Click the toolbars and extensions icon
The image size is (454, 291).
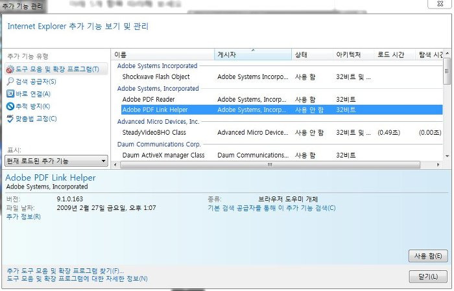coord(10,69)
